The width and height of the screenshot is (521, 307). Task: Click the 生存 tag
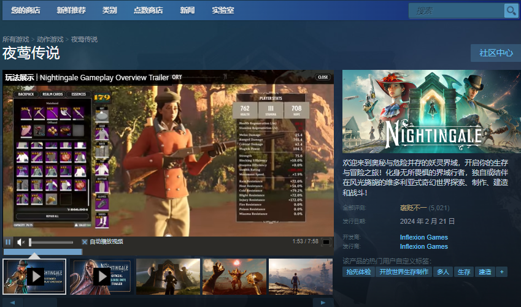point(463,272)
